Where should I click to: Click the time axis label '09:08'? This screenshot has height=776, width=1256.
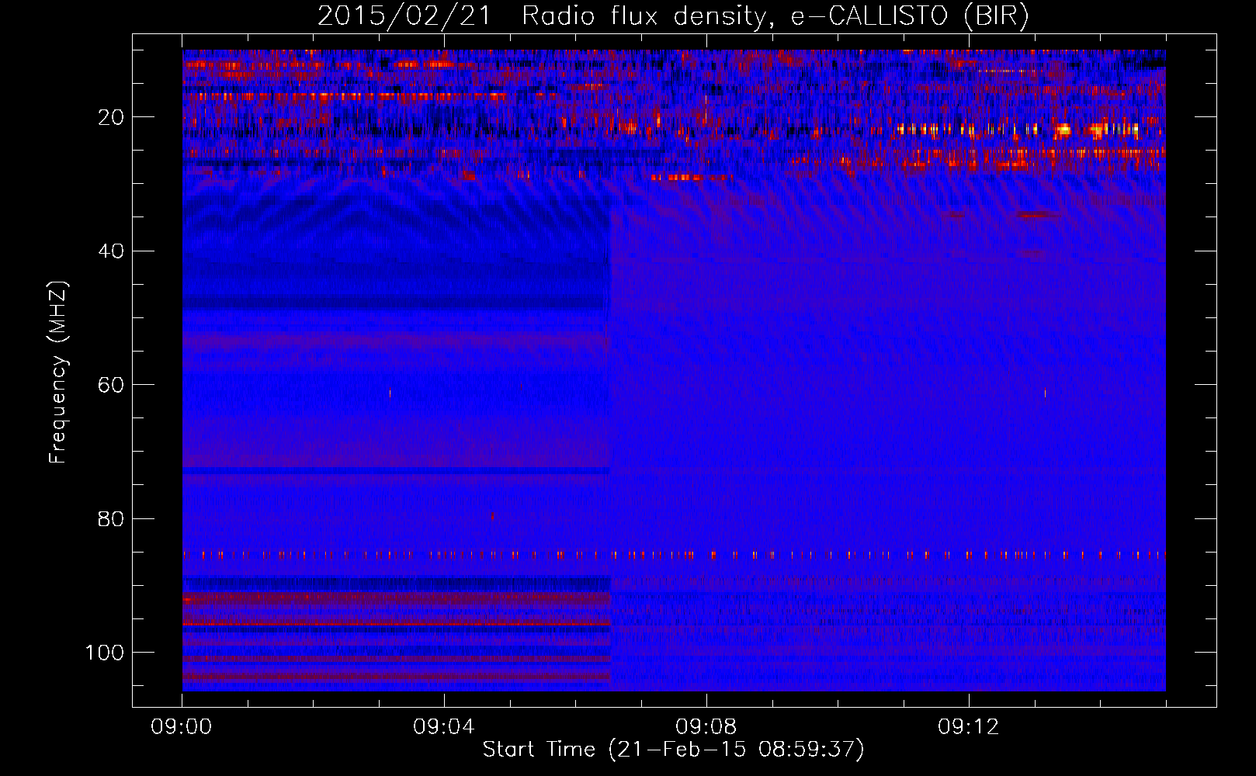(x=706, y=727)
